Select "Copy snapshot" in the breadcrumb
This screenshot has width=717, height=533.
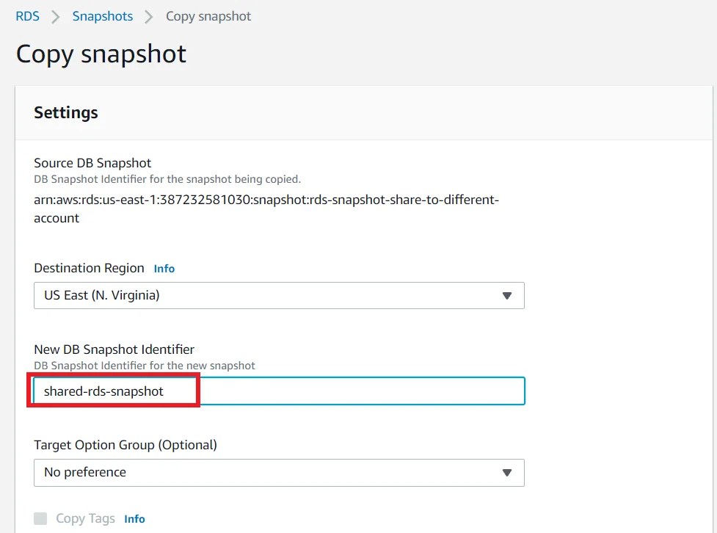(208, 15)
